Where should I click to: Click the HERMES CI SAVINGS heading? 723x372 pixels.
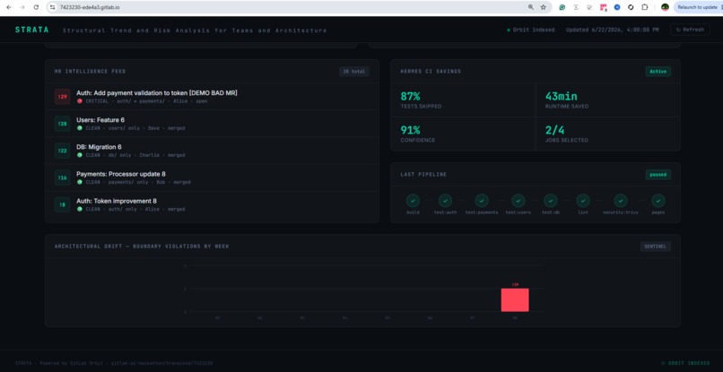[x=431, y=72]
